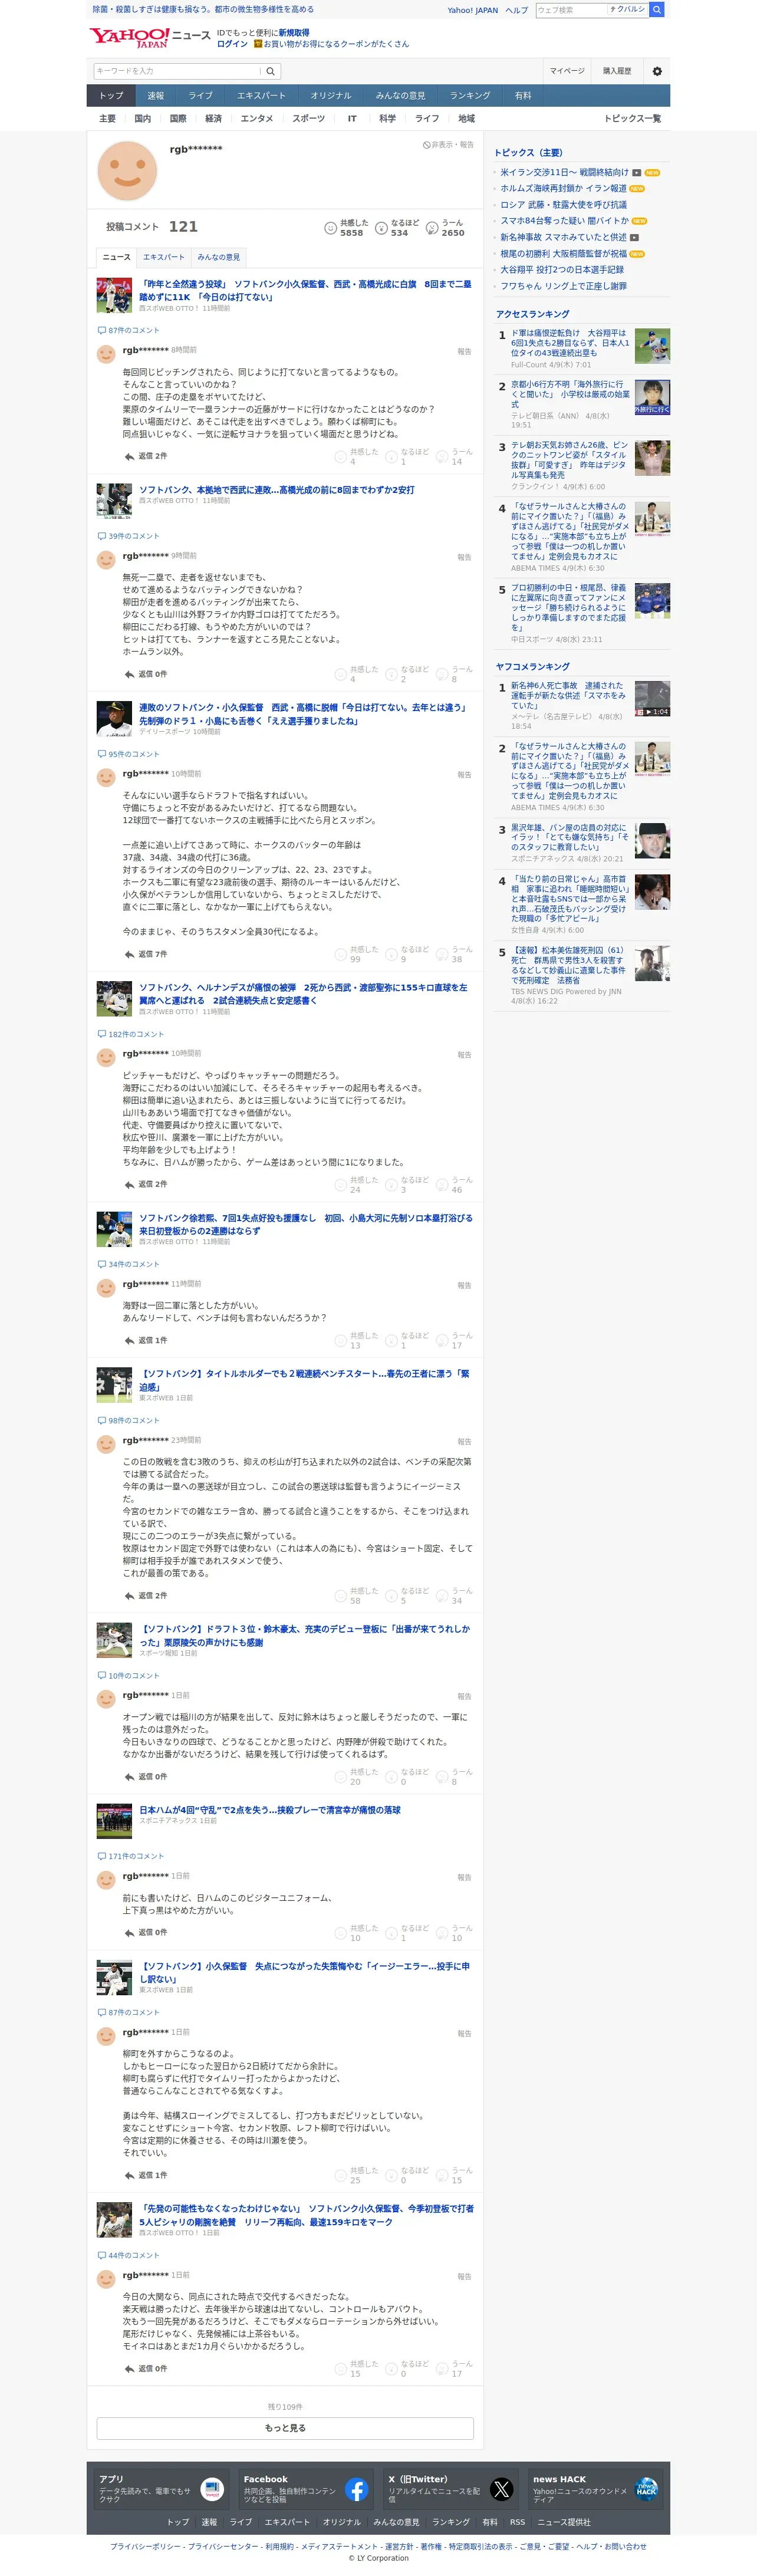This screenshot has width=757, height=2576.
Task: Open the top access ranking article thumbnail
Action: 652,346
